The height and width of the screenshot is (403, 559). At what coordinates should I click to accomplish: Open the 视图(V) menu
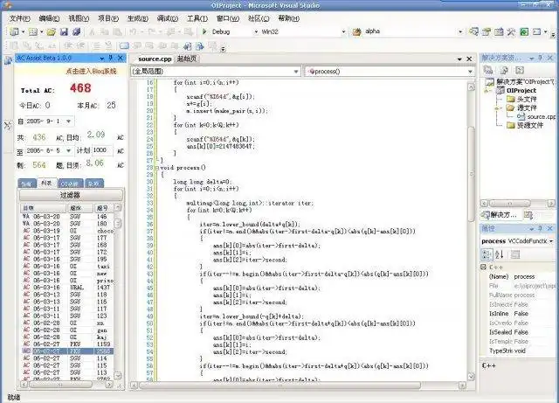[x=79, y=18]
